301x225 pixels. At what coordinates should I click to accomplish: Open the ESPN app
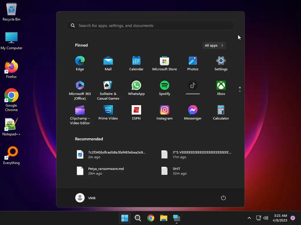coord(136,113)
